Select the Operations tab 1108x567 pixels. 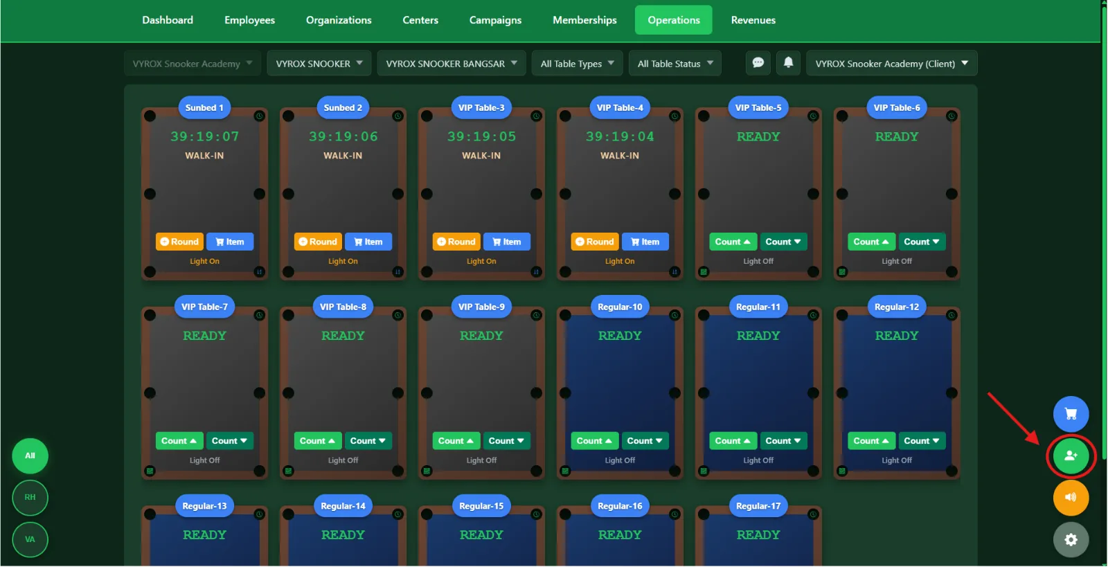[x=674, y=20]
